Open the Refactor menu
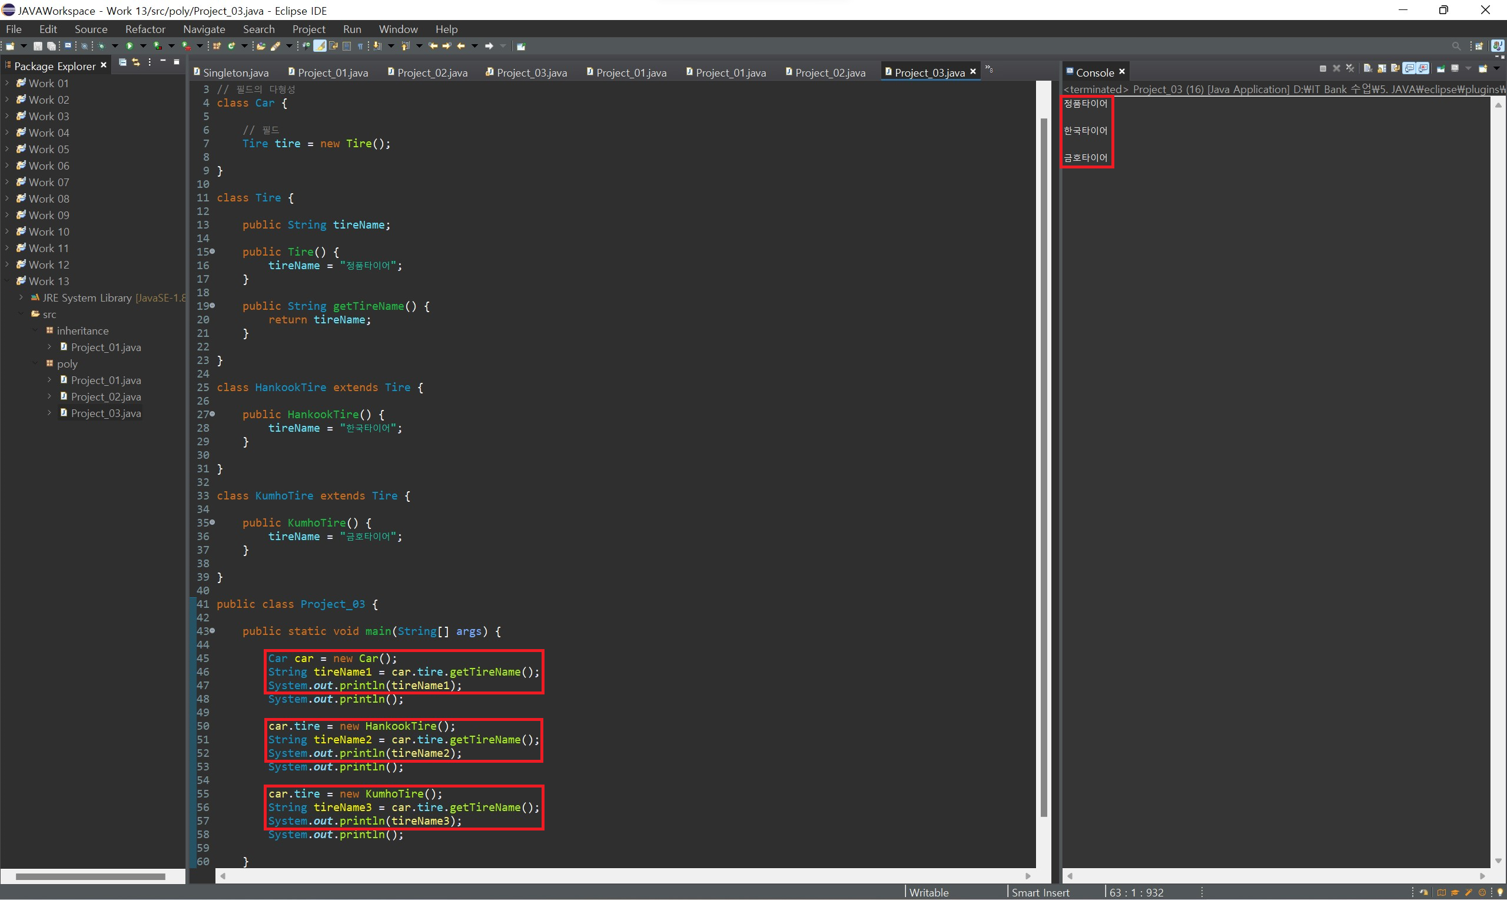The image size is (1507, 900). (x=145, y=29)
